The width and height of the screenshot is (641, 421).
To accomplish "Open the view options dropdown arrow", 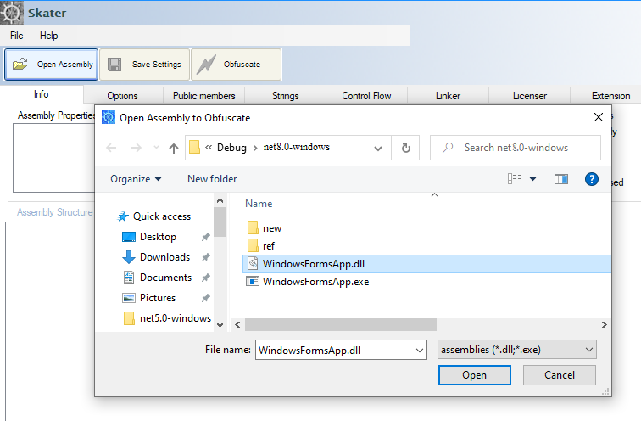I will (x=532, y=179).
